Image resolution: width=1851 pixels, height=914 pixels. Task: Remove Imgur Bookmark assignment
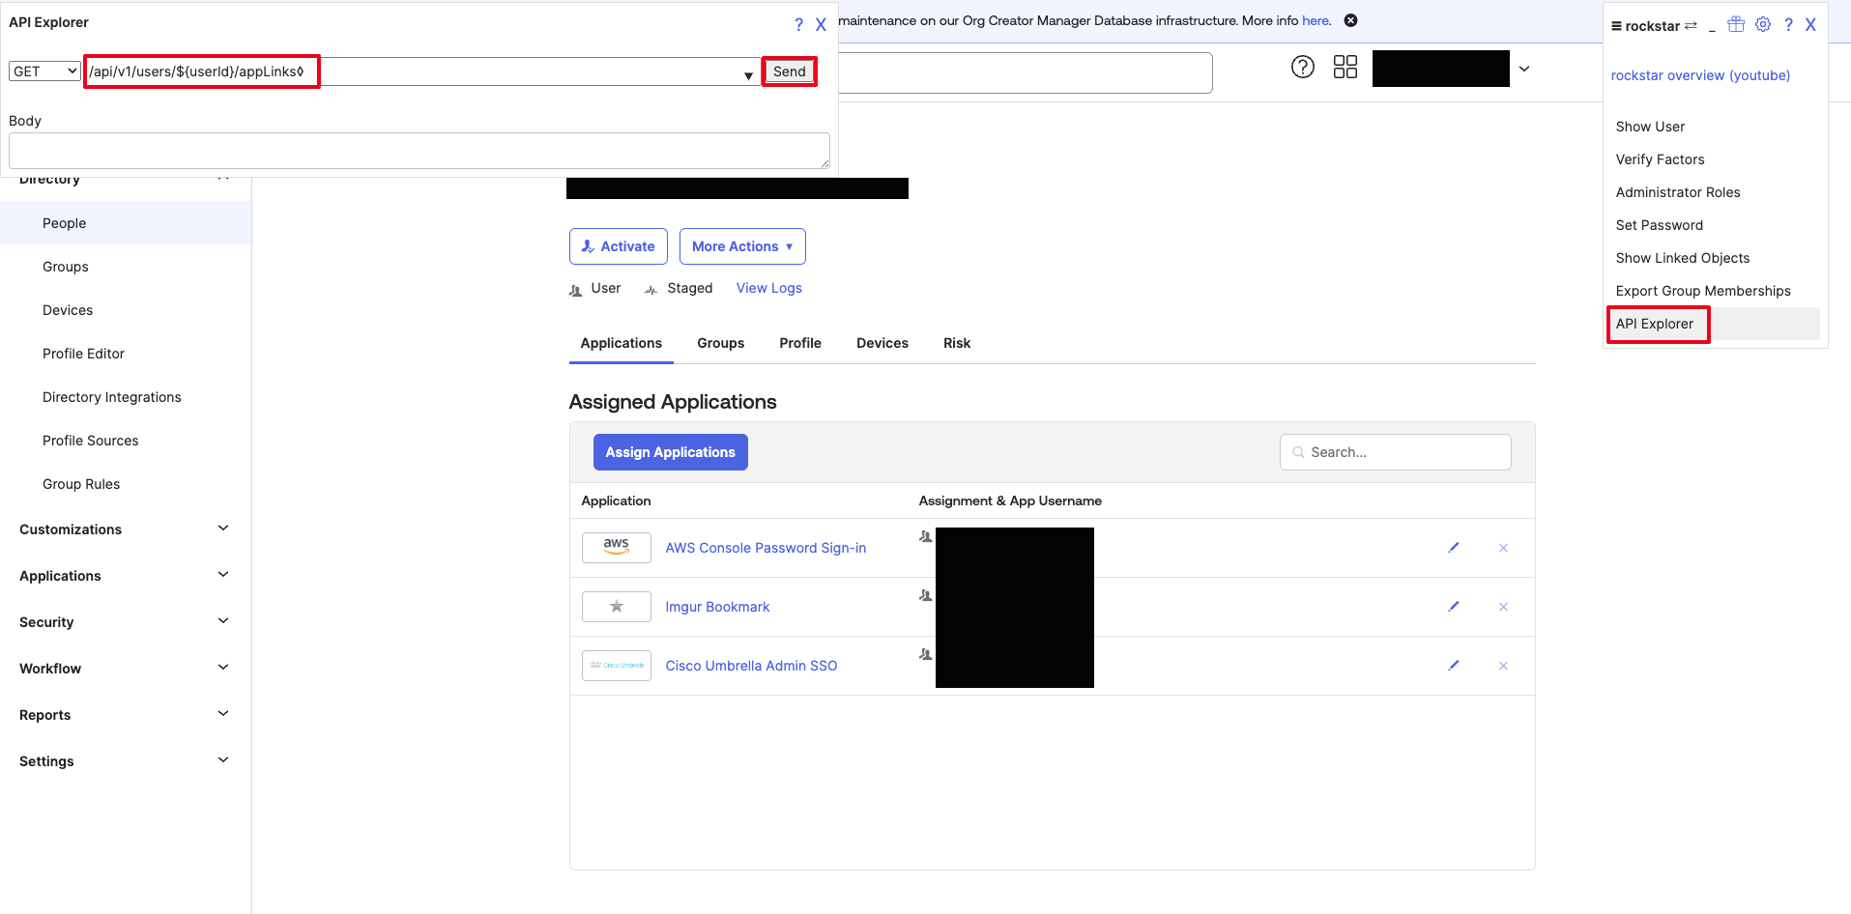pyautogui.click(x=1503, y=607)
